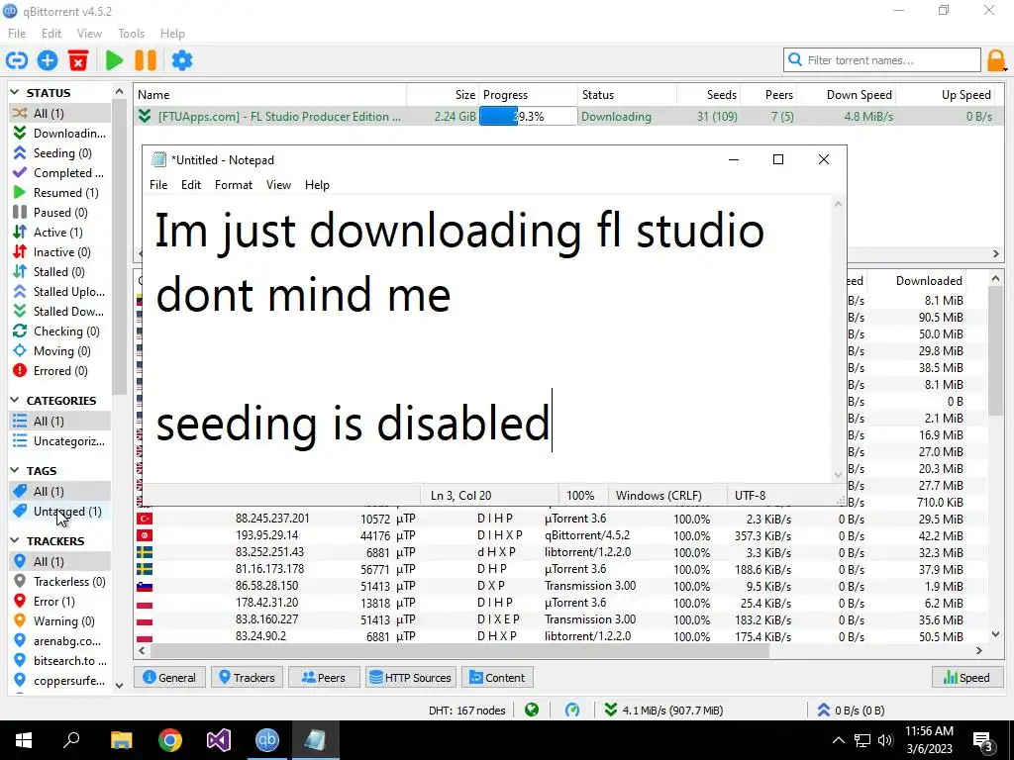Open the Notepad File menu
The width and height of the screenshot is (1014, 760).
pos(158,185)
